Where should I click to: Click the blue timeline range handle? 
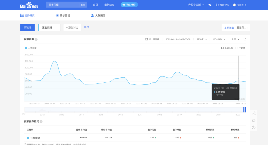click(245, 110)
